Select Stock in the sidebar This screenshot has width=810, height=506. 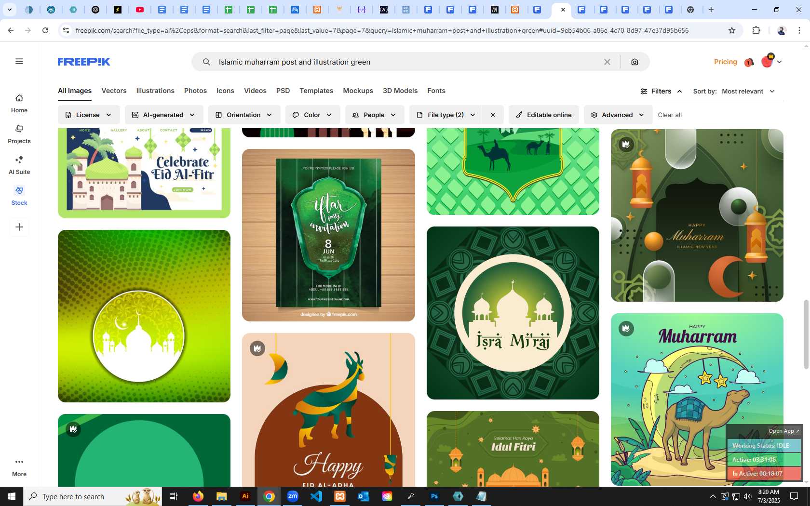point(19,196)
